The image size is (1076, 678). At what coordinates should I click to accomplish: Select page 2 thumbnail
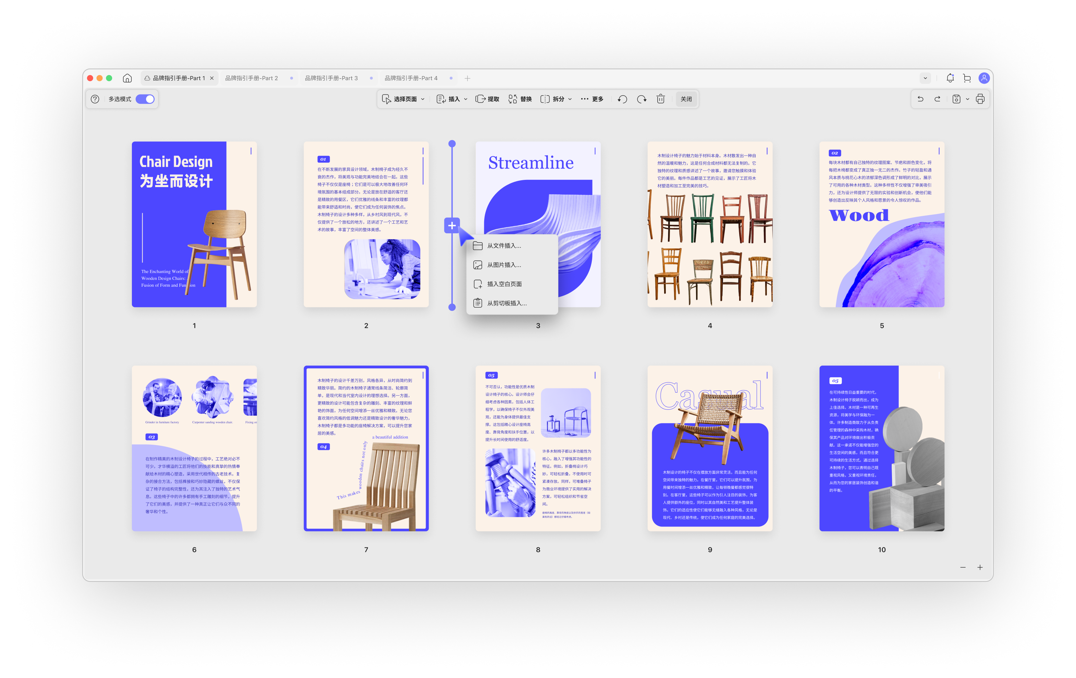click(366, 224)
